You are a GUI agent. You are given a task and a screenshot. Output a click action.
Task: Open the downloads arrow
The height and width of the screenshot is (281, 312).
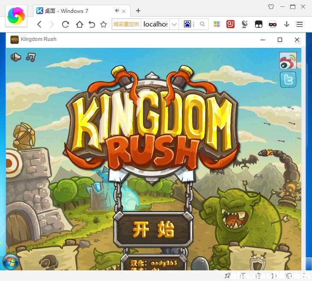(287, 24)
